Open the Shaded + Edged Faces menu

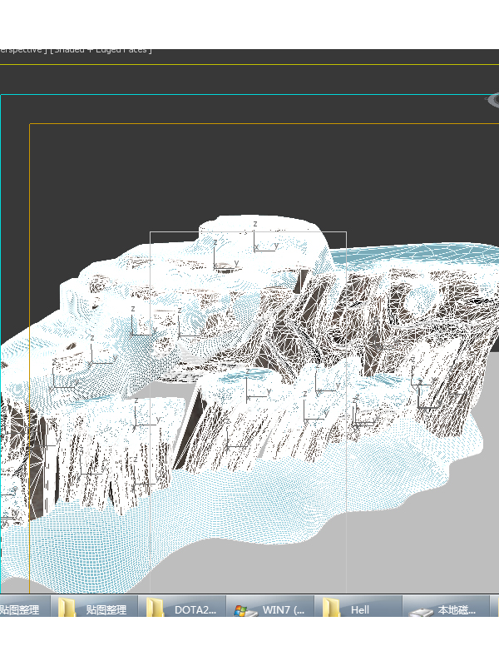100,50
